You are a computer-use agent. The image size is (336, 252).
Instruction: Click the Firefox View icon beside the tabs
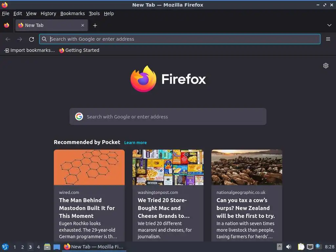pyautogui.click(x=7, y=25)
